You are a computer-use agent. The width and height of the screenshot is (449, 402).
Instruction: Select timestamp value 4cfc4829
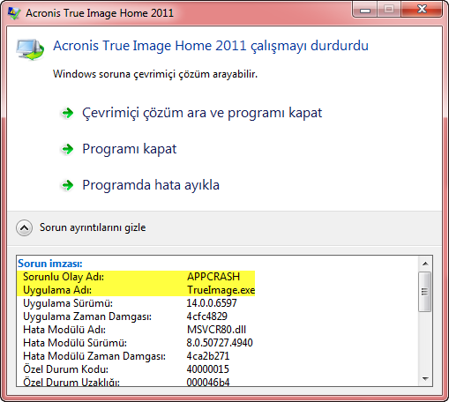tap(207, 316)
